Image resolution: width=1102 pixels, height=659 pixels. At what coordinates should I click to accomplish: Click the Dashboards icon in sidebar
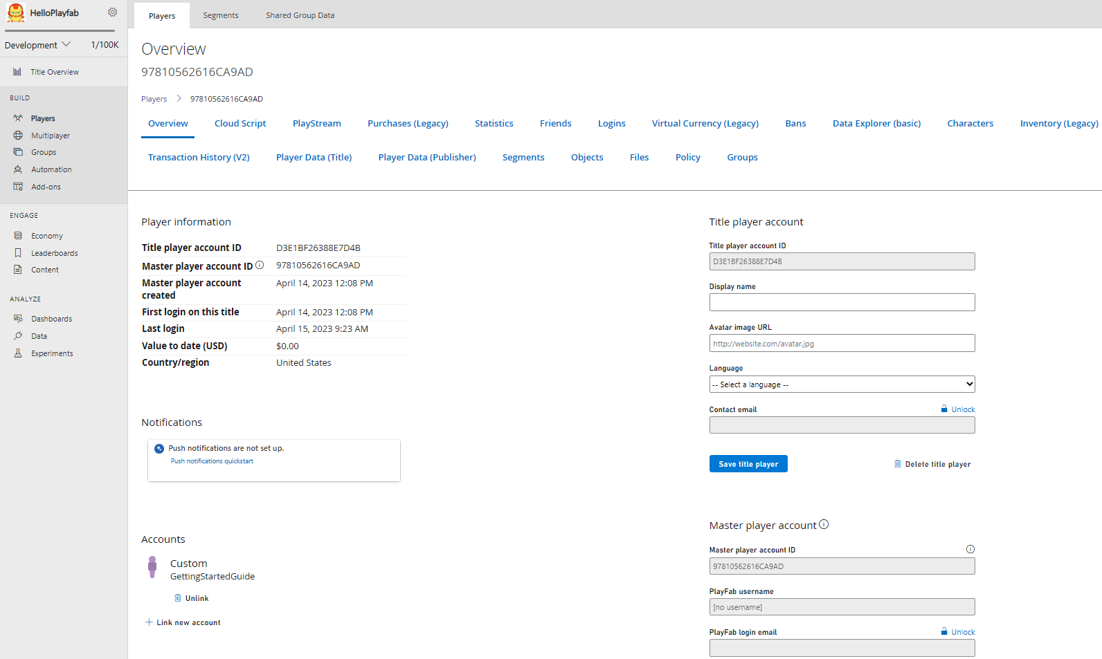[18, 319]
